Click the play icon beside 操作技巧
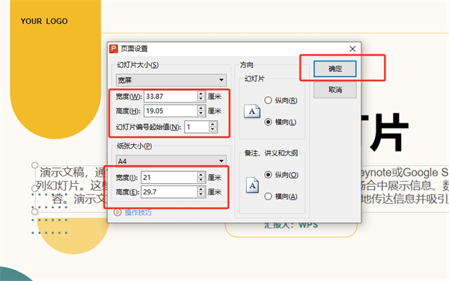The width and height of the screenshot is (449, 281). pos(117,212)
